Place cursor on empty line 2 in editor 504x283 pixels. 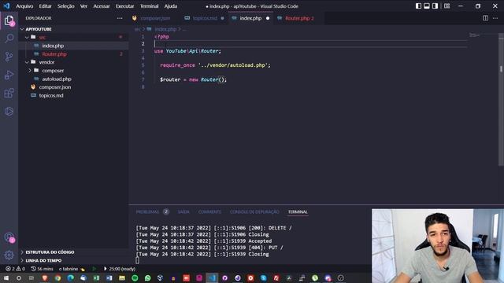(x=310, y=44)
